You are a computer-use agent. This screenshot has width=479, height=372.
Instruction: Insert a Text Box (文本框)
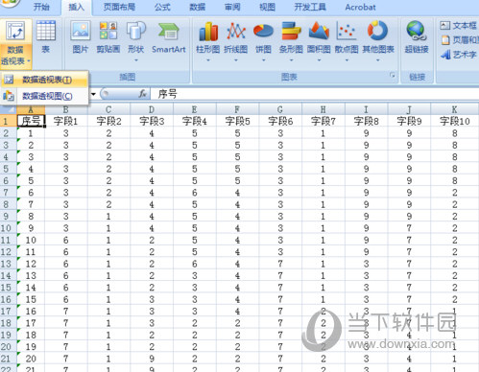pyautogui.click(x=459, y=25)
